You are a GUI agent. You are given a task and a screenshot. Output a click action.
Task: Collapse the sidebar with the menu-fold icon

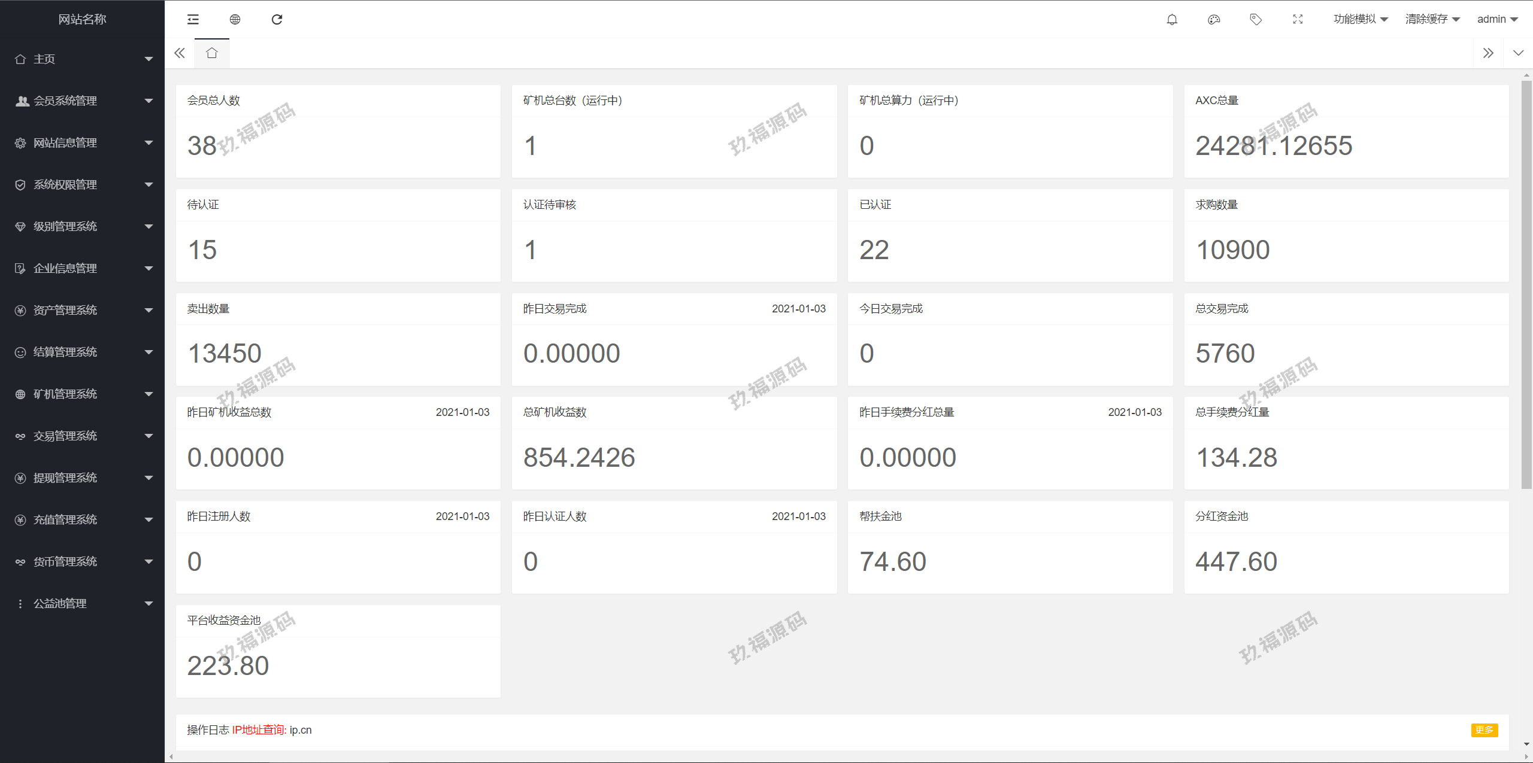pyautogui.click(x=193, y=20)
